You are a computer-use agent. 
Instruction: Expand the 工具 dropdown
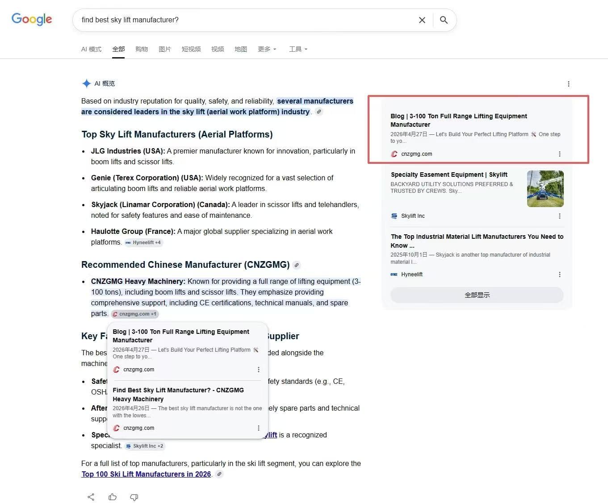[x=298, y=49]
